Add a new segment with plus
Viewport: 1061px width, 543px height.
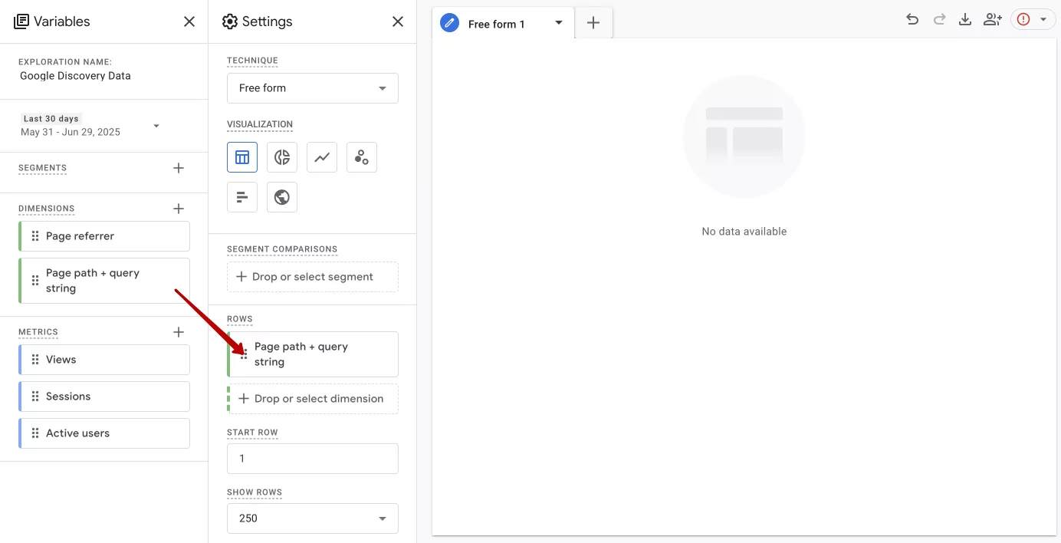(x=179, y=168)
